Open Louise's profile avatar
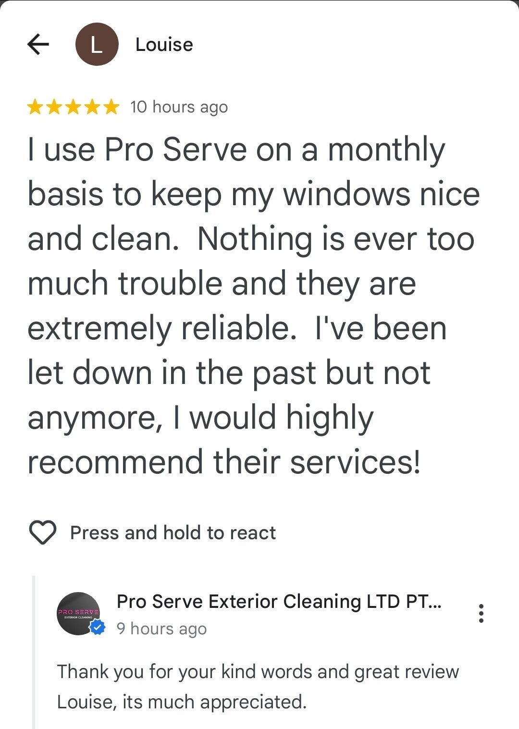 [97, 44]
